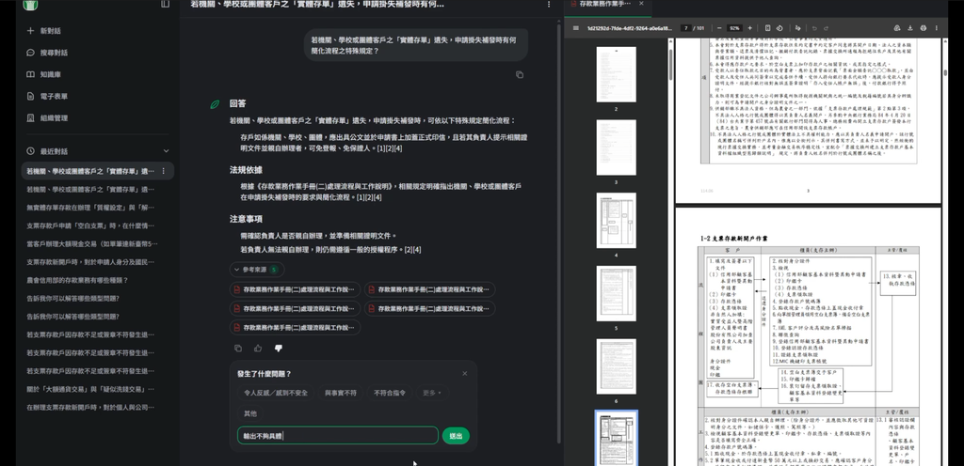This screenshot has height=466, width=964.
Task: Jump to PDF page 5 thumbnail
Action: pyautogui.click(x=616, y=293)
